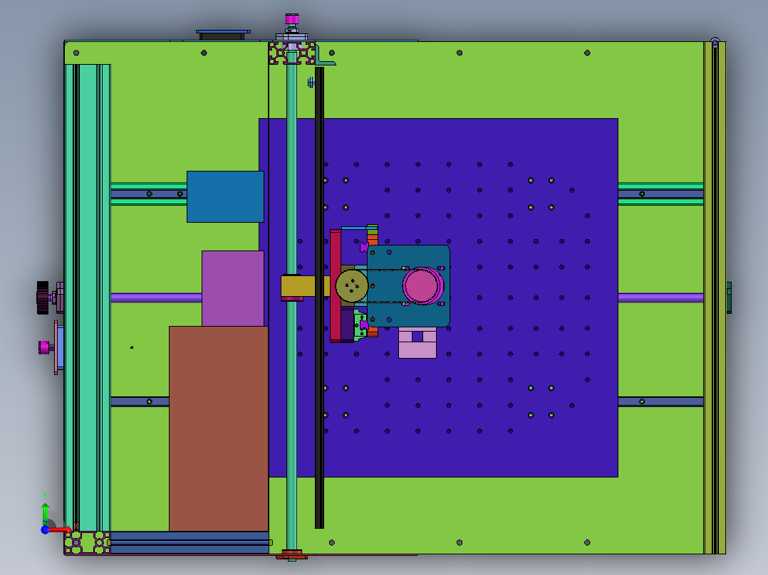Select the olive round pulley disc
768x575 pixels.
[352, 286]
